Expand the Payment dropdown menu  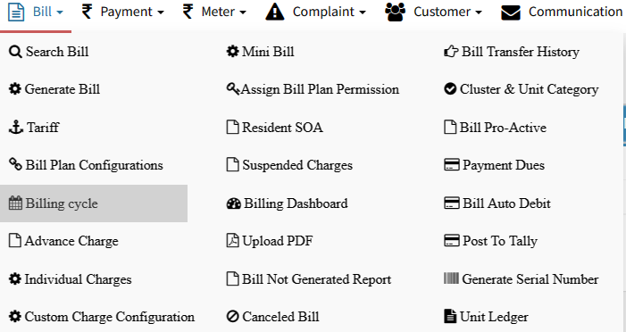122,12
